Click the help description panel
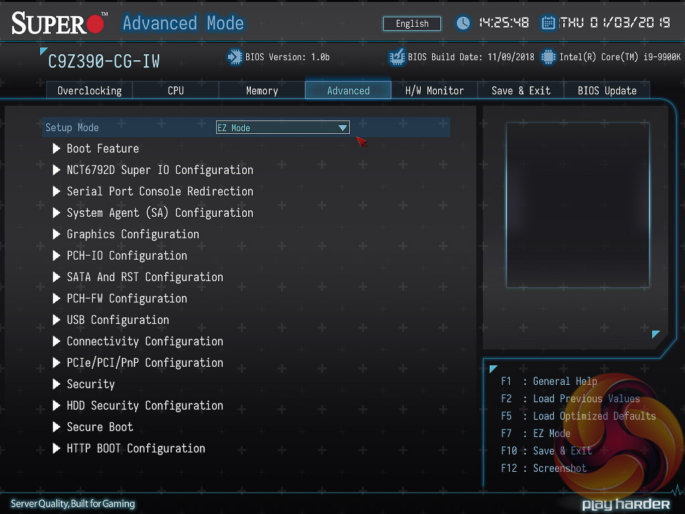The height and width of the screenshot is (514, 685). [577, 205]
